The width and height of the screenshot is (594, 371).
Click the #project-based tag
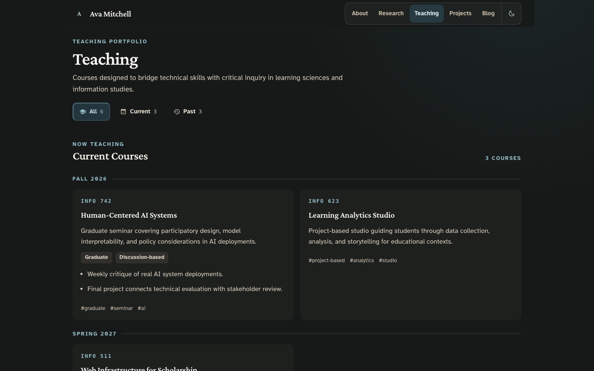click(x=327, y=261)
